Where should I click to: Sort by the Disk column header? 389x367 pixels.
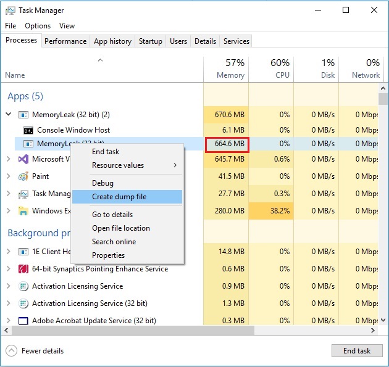pos(316,70)
